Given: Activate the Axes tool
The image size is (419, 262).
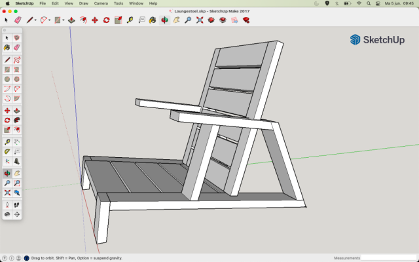Looking at the screenshot, I should click(x=7, y=161).
